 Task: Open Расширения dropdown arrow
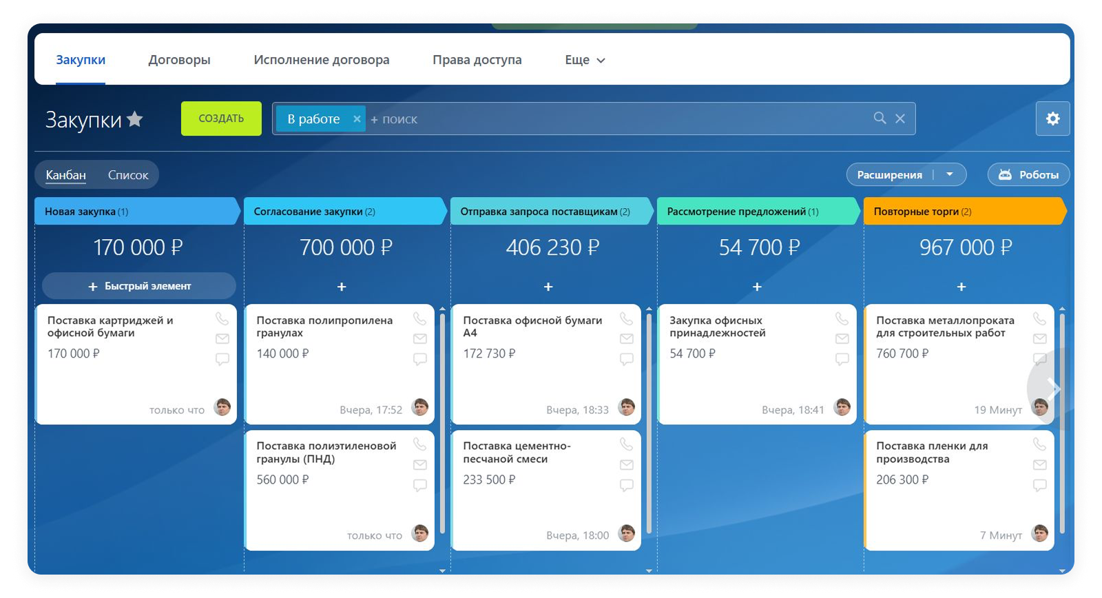[x=950, y=174]
